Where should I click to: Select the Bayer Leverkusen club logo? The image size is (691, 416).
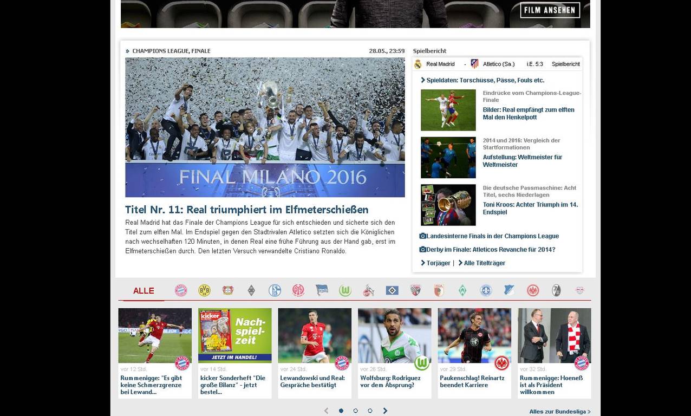point(227,291)
